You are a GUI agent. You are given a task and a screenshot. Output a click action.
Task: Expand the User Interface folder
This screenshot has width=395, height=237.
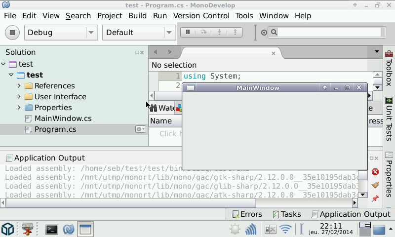19,97
